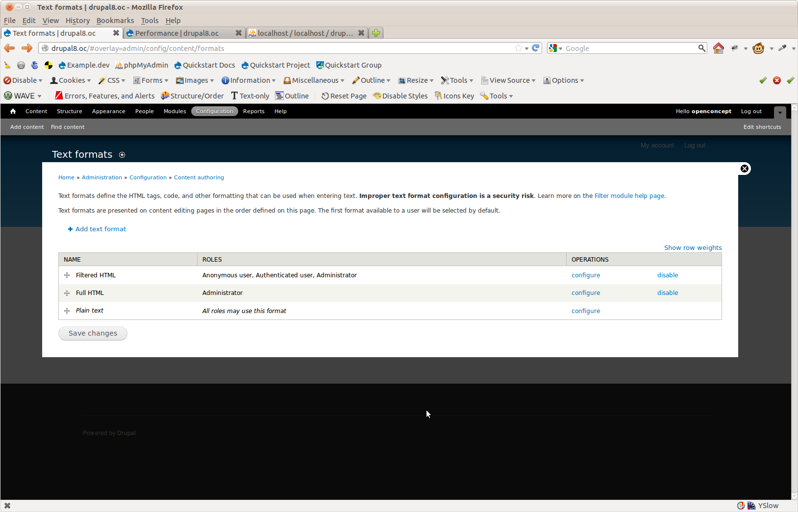This screenshot has height=512, width=798.
Task: Bookmark this page with the star icon
Action: (519, 48)
